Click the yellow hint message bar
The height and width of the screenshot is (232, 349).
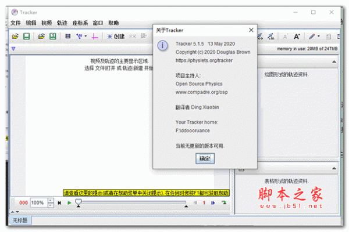click(x=146, y=193)
